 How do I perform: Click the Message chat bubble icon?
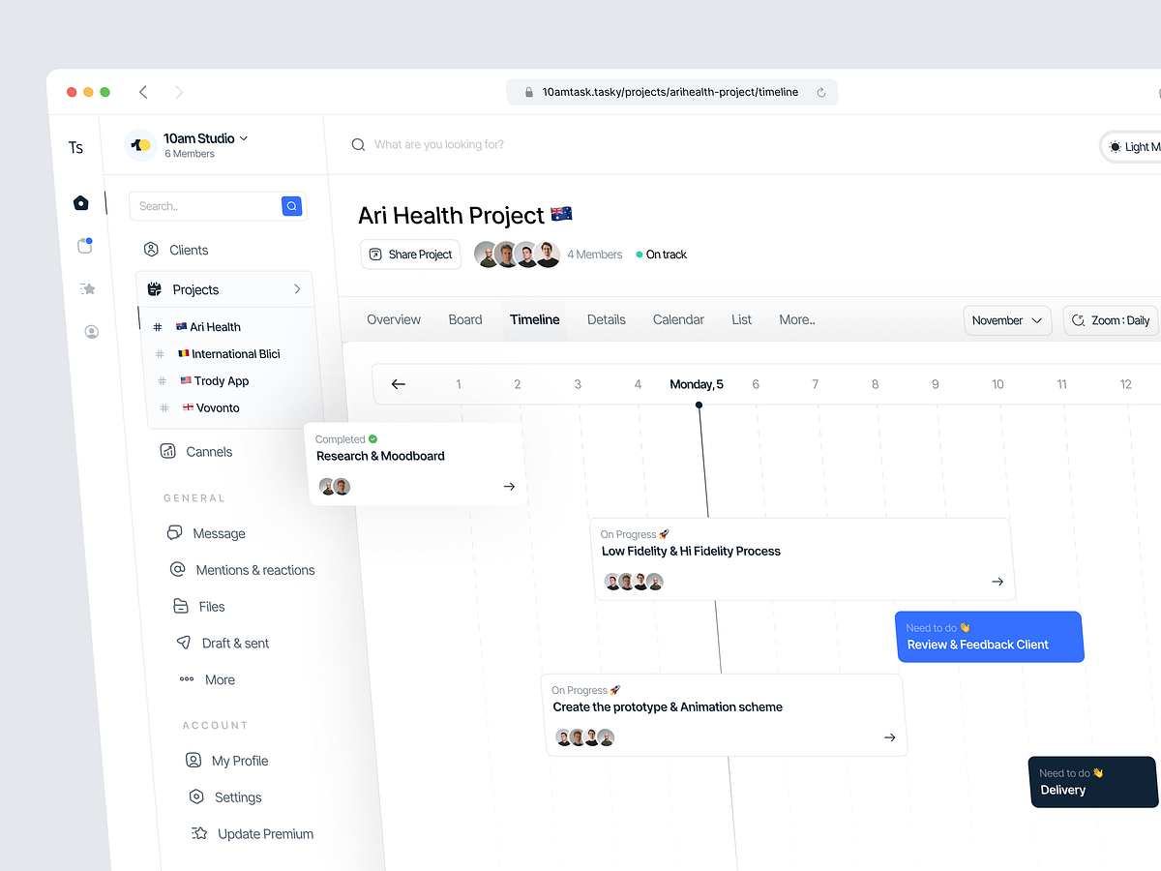(x=175, y=532)
